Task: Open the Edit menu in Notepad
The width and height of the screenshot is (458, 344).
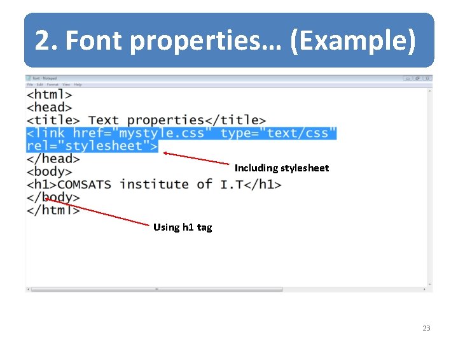Action: pos(39,85)
